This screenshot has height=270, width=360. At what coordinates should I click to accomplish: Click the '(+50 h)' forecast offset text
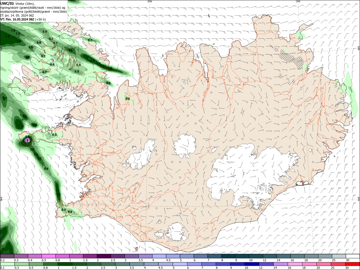point(40,19)
